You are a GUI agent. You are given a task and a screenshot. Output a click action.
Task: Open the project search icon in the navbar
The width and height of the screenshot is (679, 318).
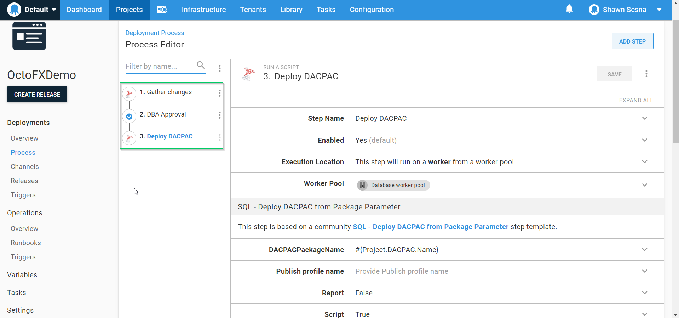pyautogui.click(x=162, y=10)
